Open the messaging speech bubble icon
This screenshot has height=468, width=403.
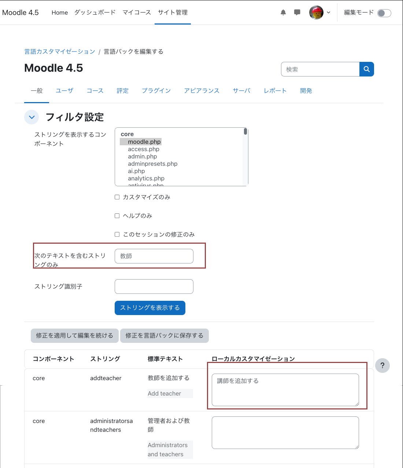click(x=297, y=12)
